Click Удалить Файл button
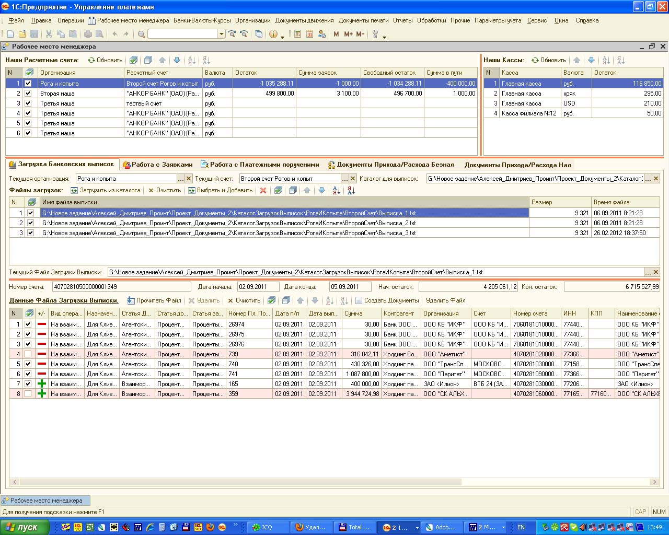Viewport: 669px width, 535px height. click(446, 300)
